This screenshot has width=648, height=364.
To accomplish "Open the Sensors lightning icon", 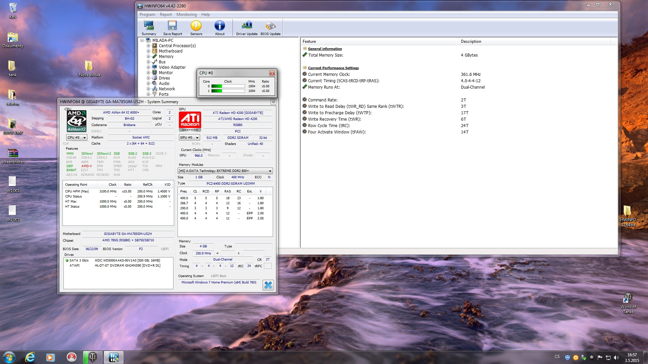I will tap(196, 28).
